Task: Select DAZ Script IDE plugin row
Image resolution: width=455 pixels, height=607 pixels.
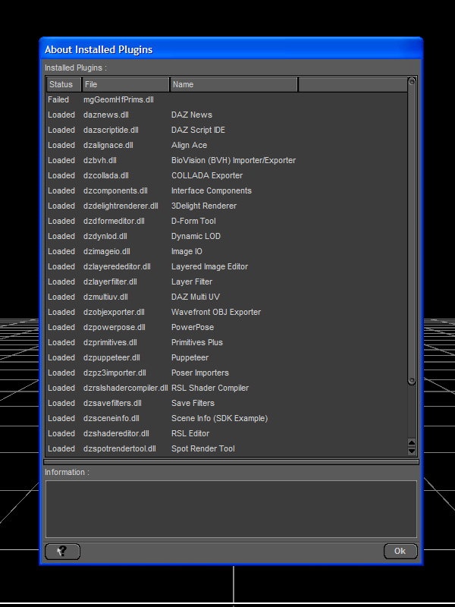Action: [x=227, y=130]
